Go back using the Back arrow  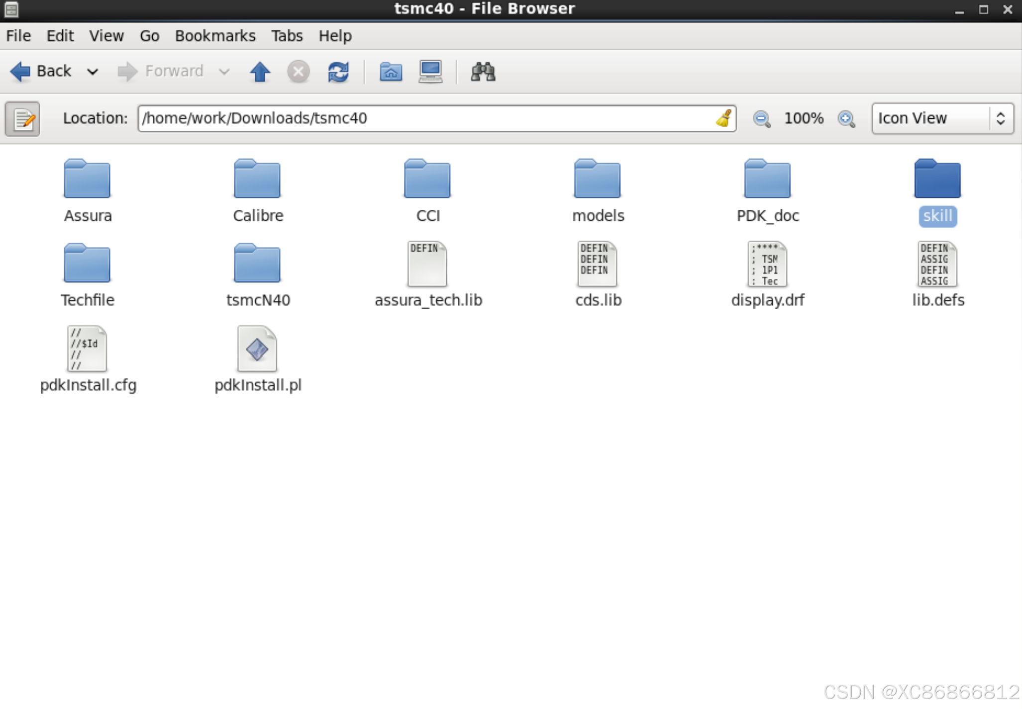41,72
